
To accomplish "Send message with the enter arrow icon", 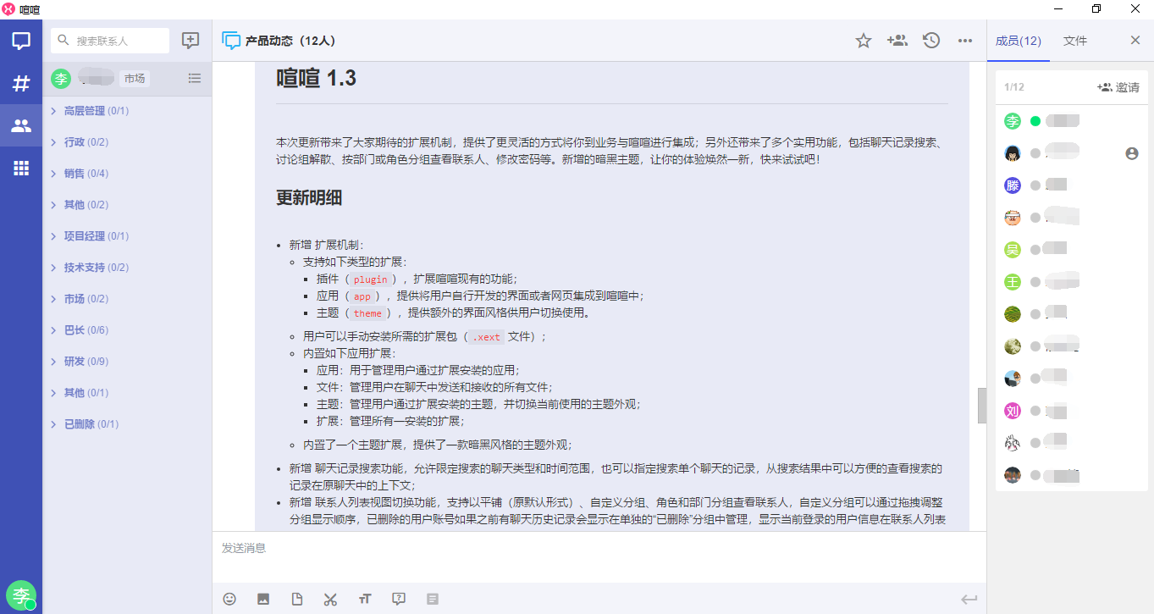I will click(x=969, y=600).
